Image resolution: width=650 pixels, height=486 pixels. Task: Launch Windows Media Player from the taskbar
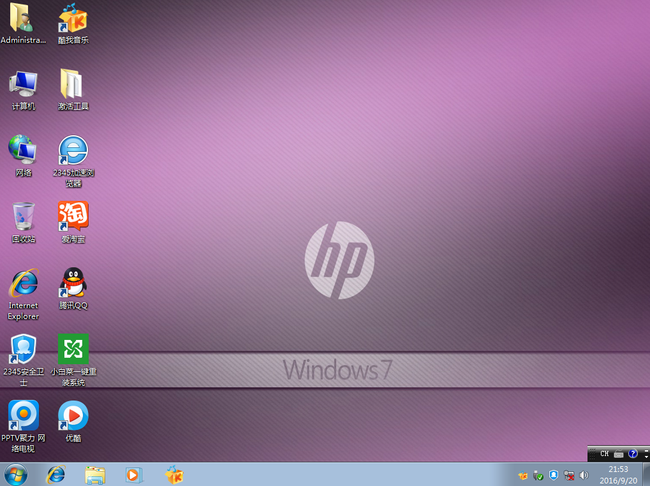pyautogui.click(x=134, y=475)
